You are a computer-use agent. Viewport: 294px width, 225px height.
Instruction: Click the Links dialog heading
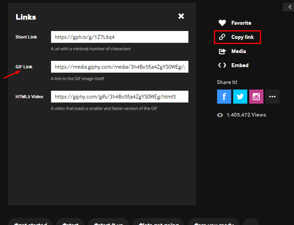pyautogui.click(x=26, y=17)
